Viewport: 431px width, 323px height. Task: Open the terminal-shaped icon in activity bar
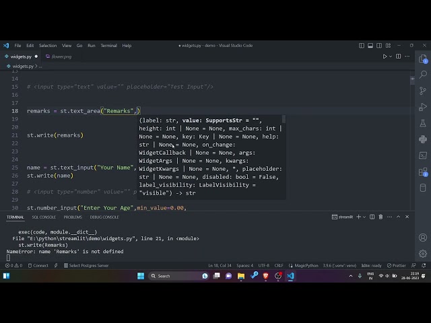[x=423, y=155]
